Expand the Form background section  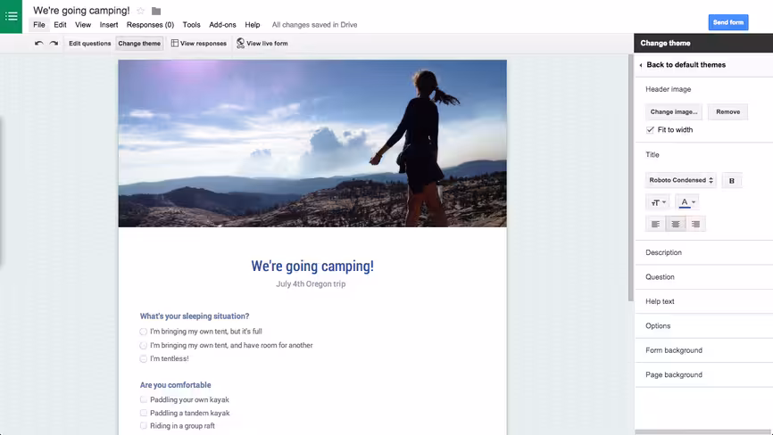tap(703, 350)
